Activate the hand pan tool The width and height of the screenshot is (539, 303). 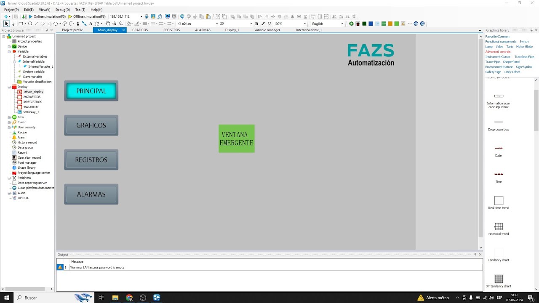pyautogui.click(x=108, y=24)
